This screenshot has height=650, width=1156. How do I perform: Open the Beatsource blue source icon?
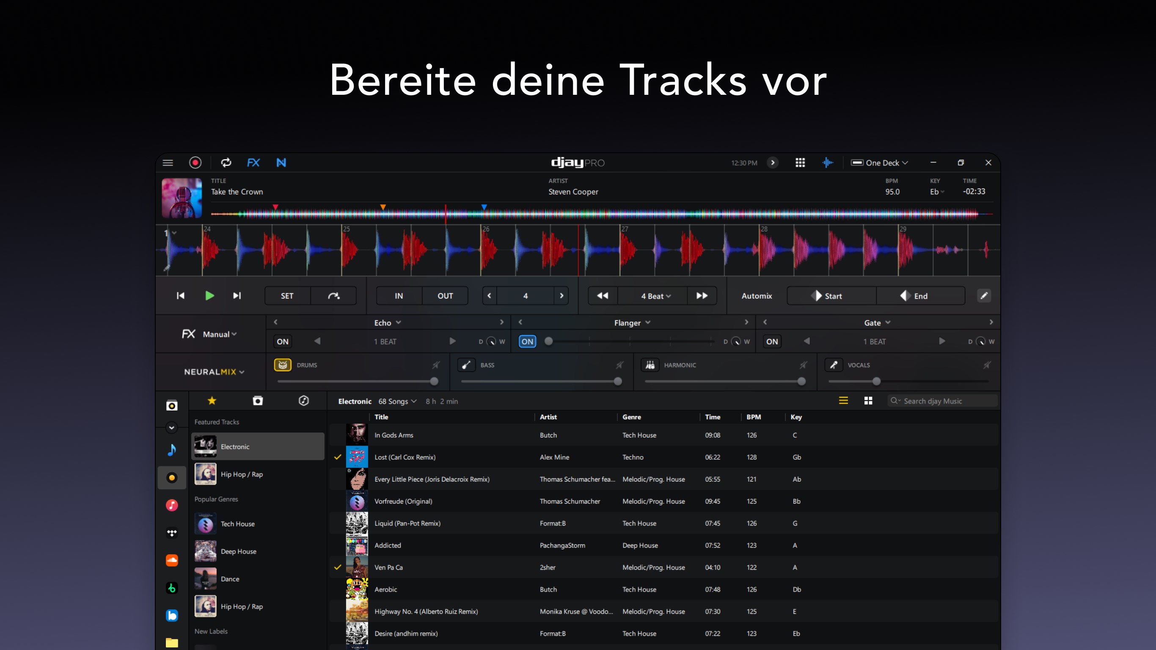172,615
